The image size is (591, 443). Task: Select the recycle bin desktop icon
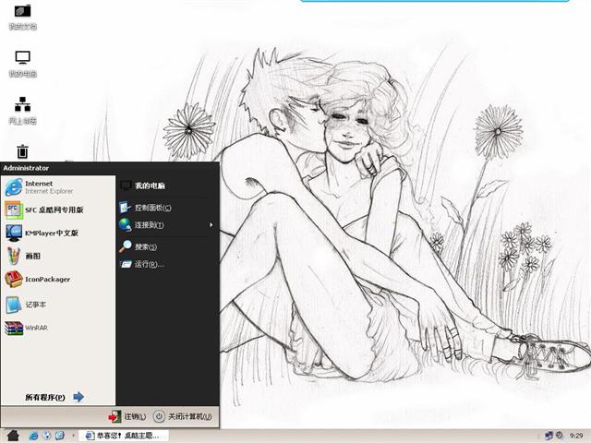click(22, 151)
